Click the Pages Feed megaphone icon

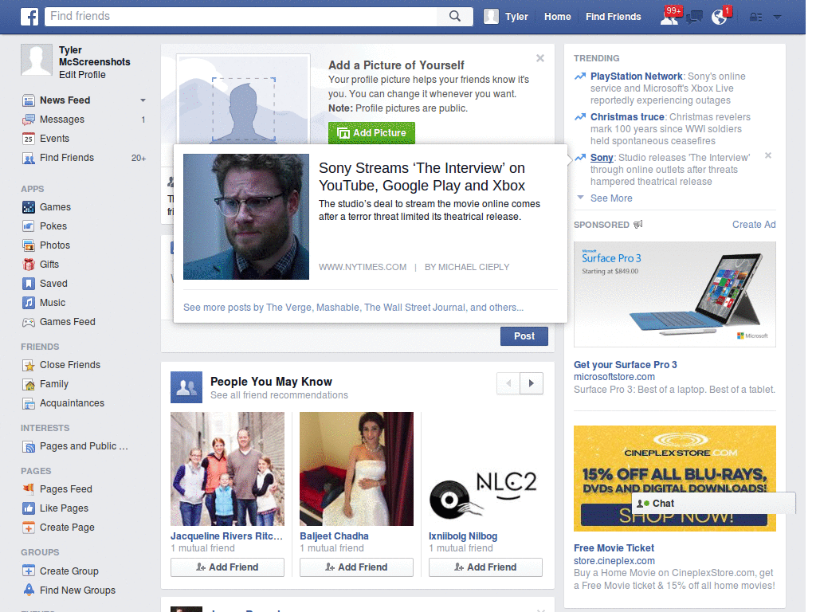(29, 489)
